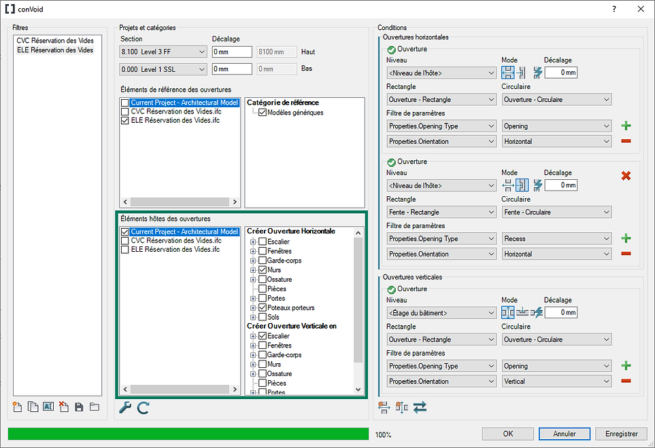Click the Enregistrer button
Image resolution: width=655 pixels, height=448 pixels.
pos(621,434)
